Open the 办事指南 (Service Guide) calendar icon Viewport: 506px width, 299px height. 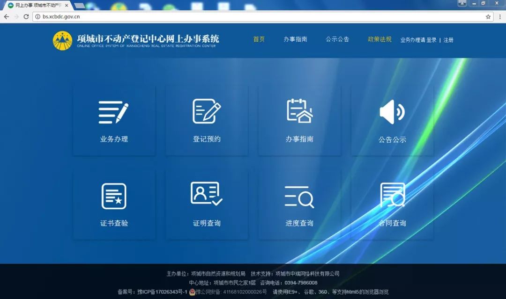click(300, 112)
